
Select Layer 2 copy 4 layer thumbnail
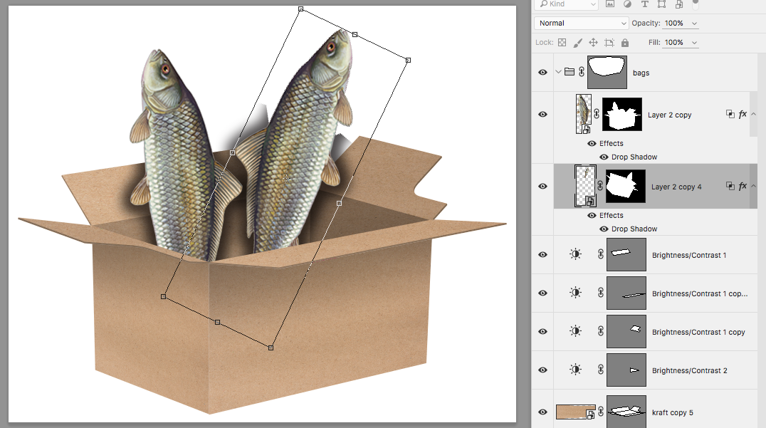tap(585, 186)
